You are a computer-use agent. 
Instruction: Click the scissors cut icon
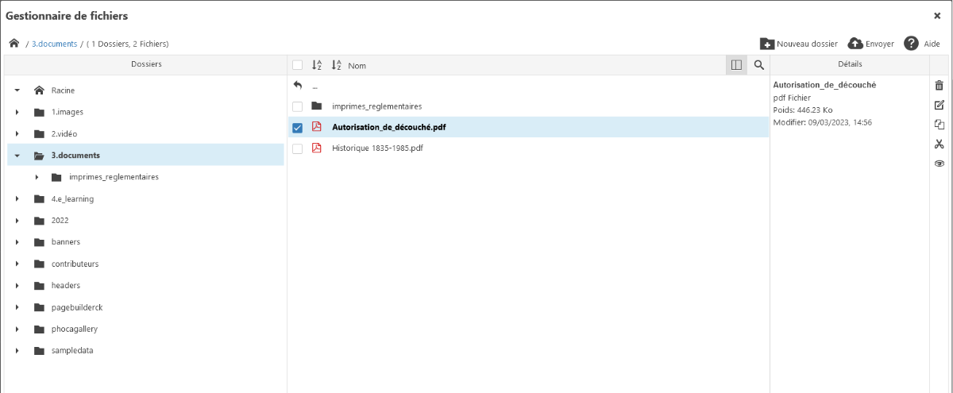pyautogui.click(x=939, y=144)
